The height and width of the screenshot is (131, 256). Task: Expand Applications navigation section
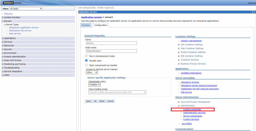[3, 38]
